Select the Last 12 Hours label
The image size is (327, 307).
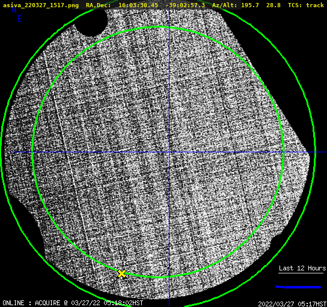302,268
